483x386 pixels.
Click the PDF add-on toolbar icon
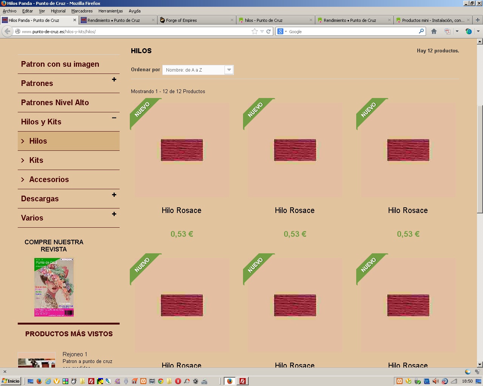tap(448, 32)
